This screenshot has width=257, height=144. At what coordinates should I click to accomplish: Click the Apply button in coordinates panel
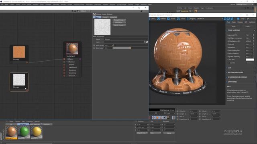169,133
